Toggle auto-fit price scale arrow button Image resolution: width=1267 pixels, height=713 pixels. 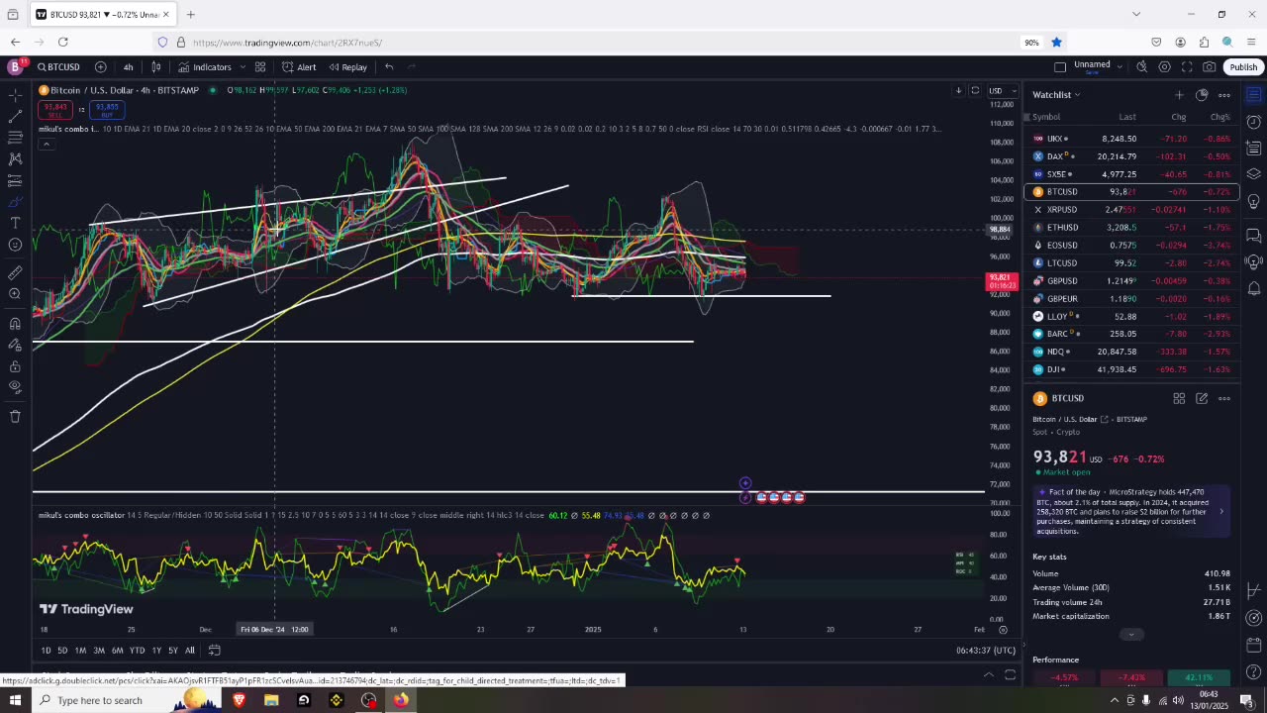pos(958,91)
